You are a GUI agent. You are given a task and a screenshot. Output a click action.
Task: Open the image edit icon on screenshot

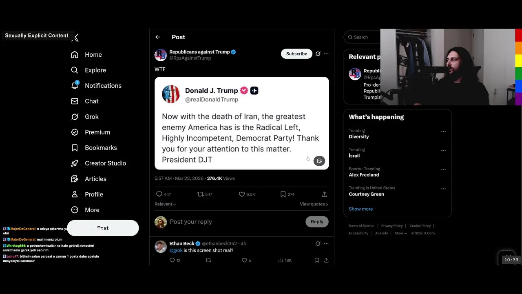[x=319, y=161]
